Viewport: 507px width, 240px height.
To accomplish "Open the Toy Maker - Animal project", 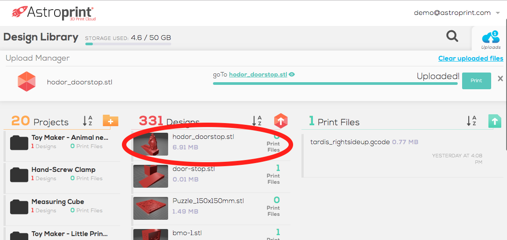I will coord(70,138).
